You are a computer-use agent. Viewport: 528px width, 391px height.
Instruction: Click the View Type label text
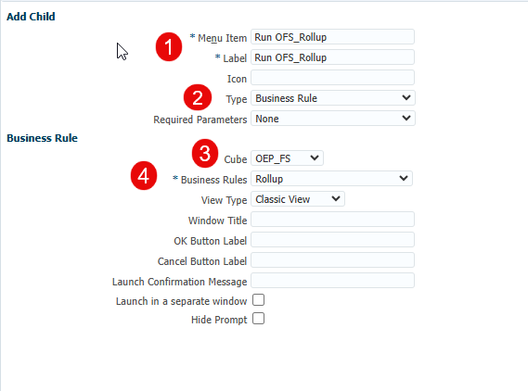[x=224, y=200]
